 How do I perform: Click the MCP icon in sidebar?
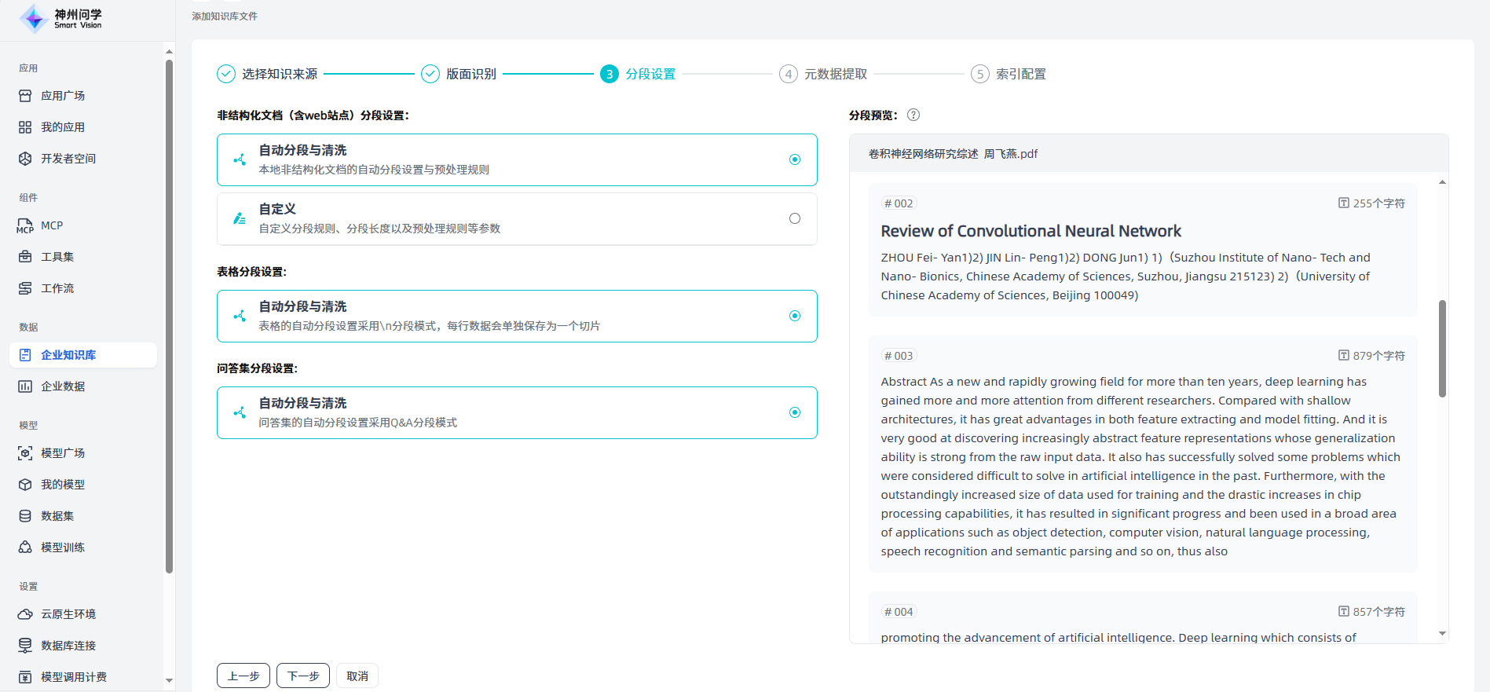(x=25, y=225)
